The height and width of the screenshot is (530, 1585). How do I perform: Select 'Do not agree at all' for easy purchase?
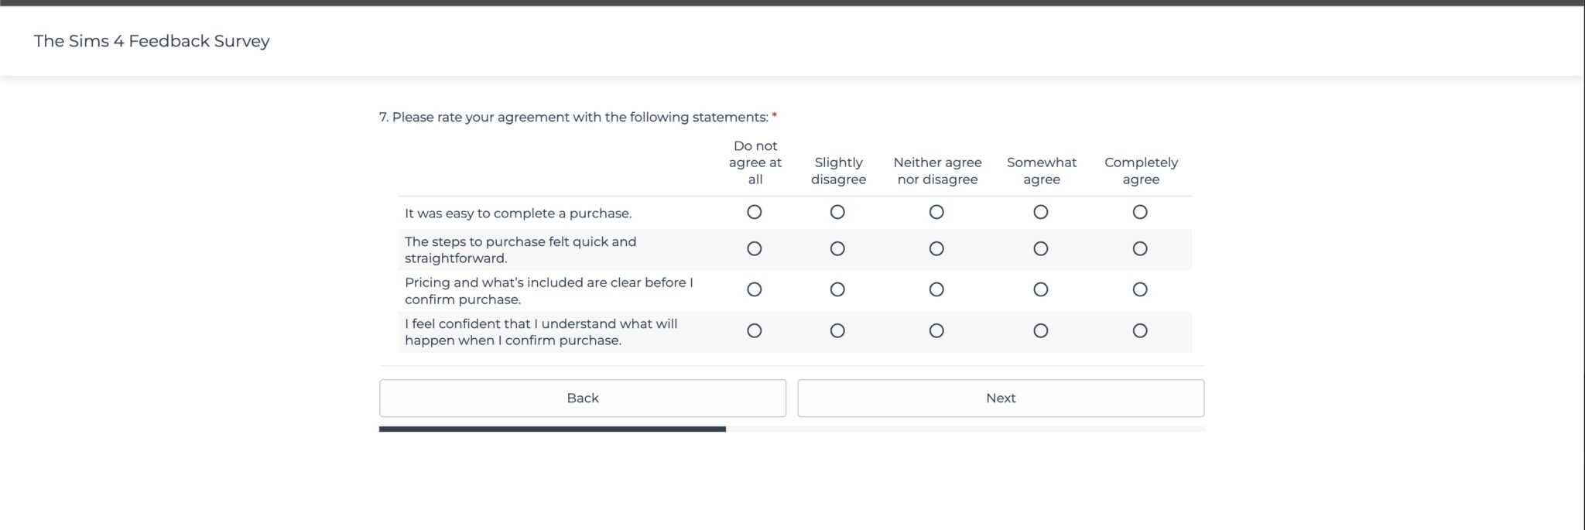pyautogui.click(x=755, y=212)
